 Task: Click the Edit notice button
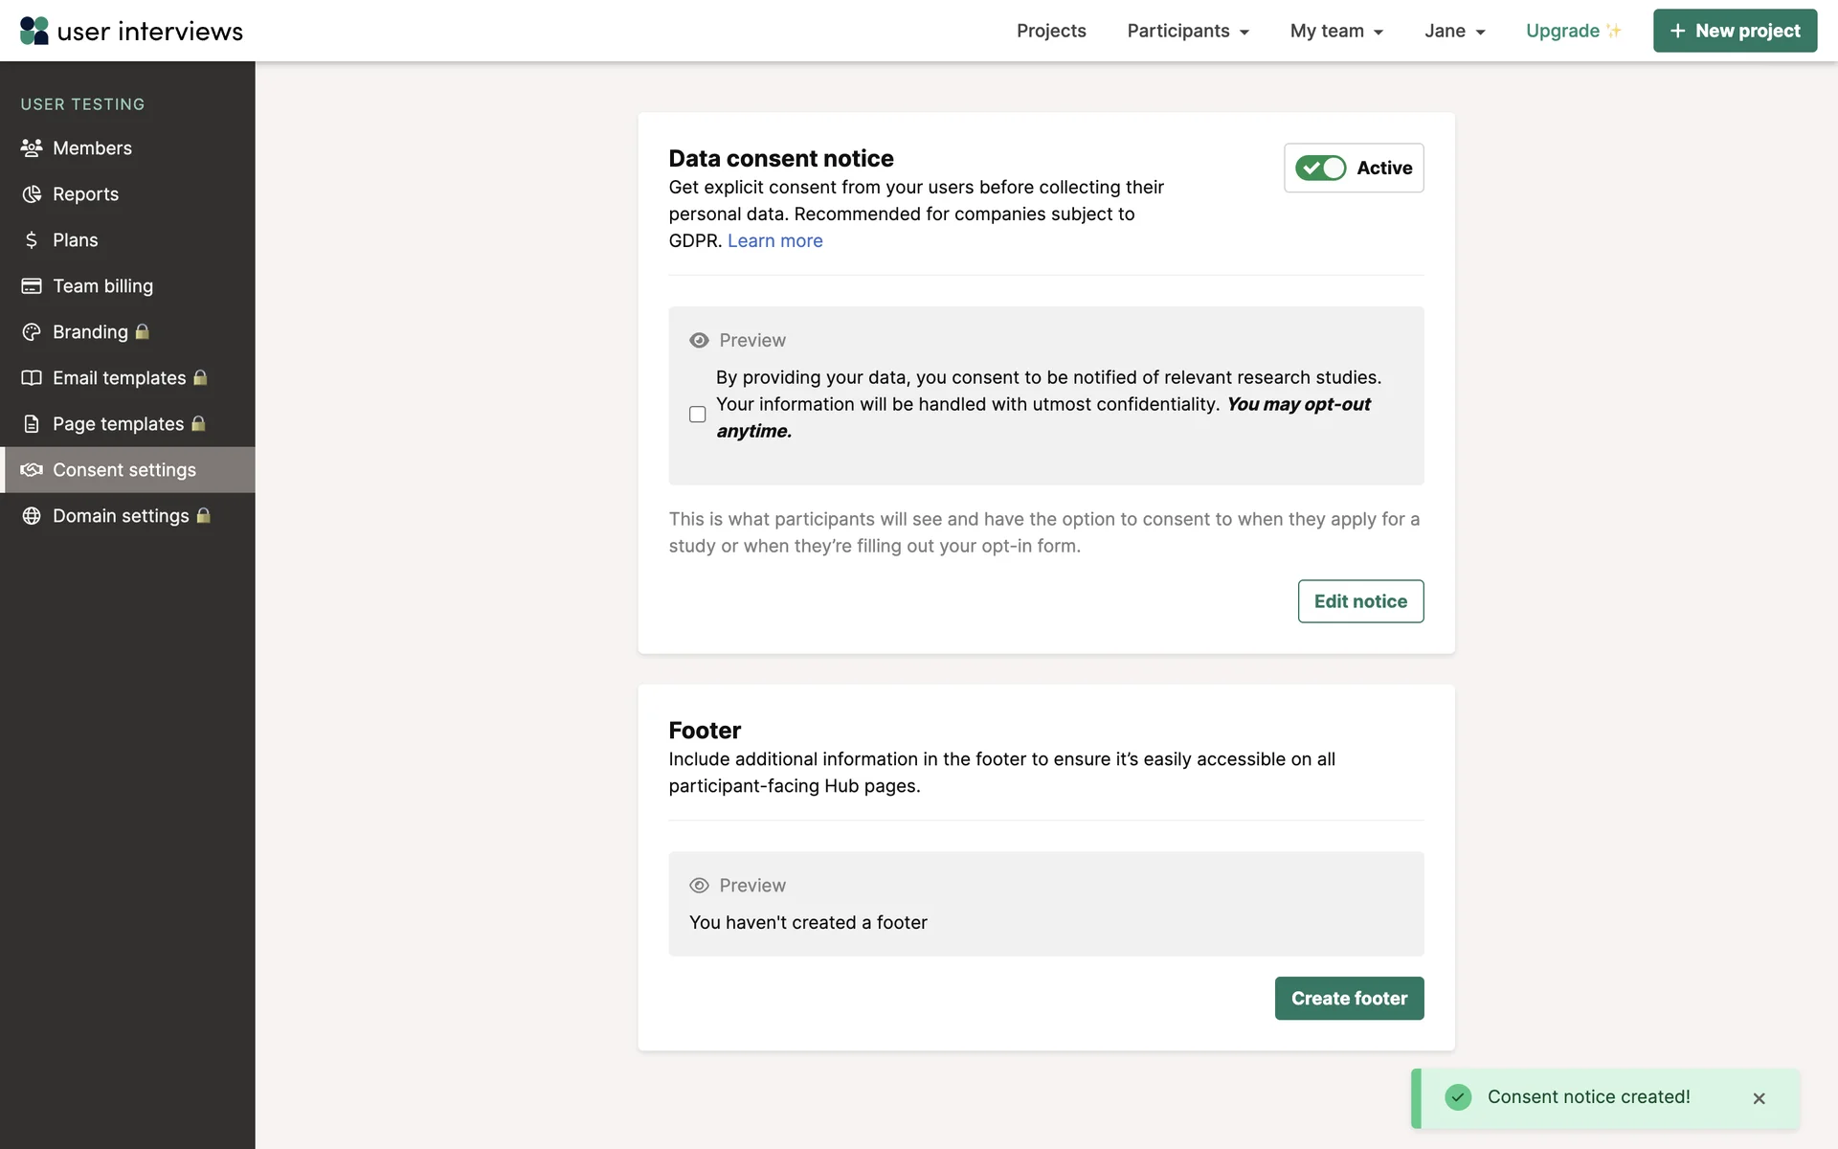[1360, 601]
